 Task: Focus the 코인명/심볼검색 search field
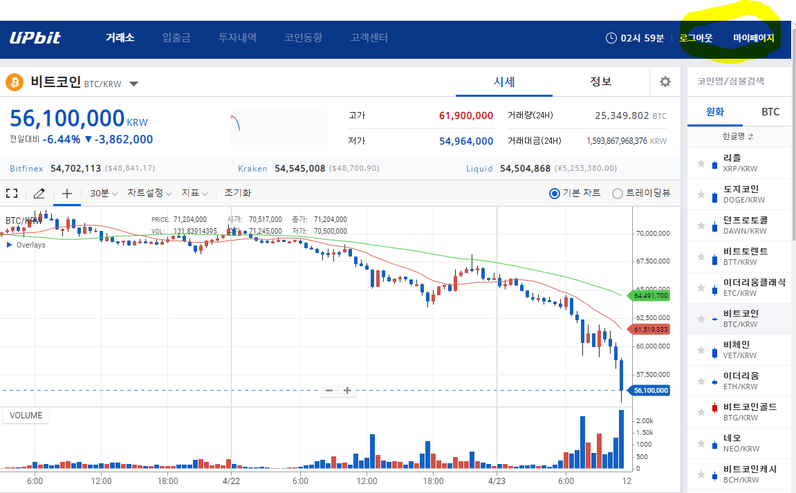click(739, 81)
